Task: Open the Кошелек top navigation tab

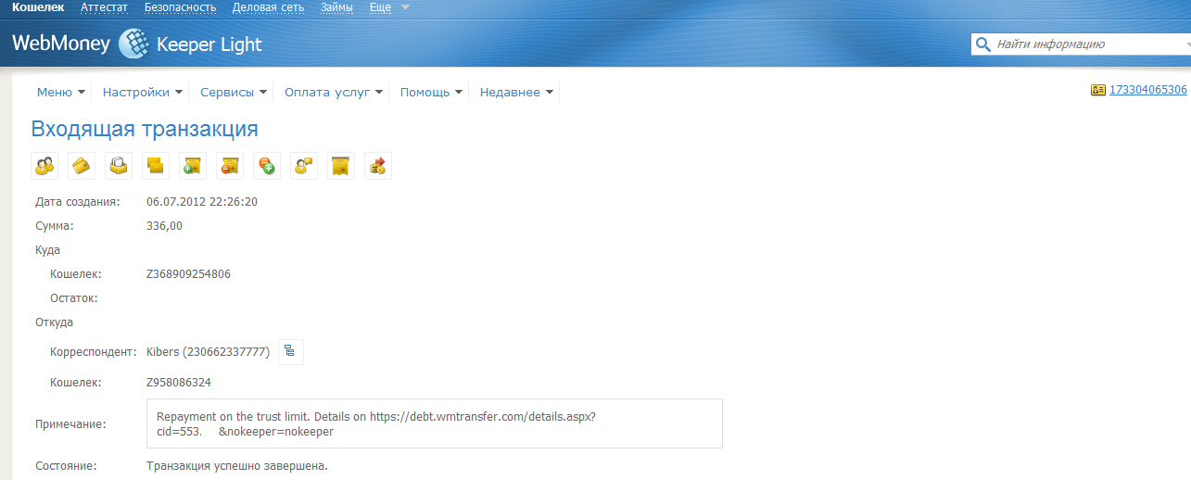Action: coord(38,7)
